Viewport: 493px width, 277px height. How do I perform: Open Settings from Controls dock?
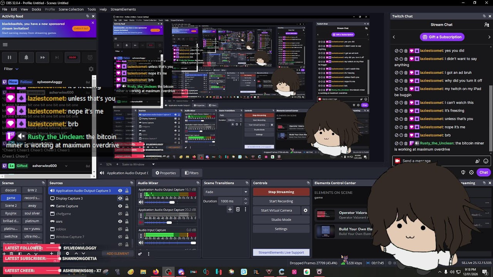pos(281,229)
